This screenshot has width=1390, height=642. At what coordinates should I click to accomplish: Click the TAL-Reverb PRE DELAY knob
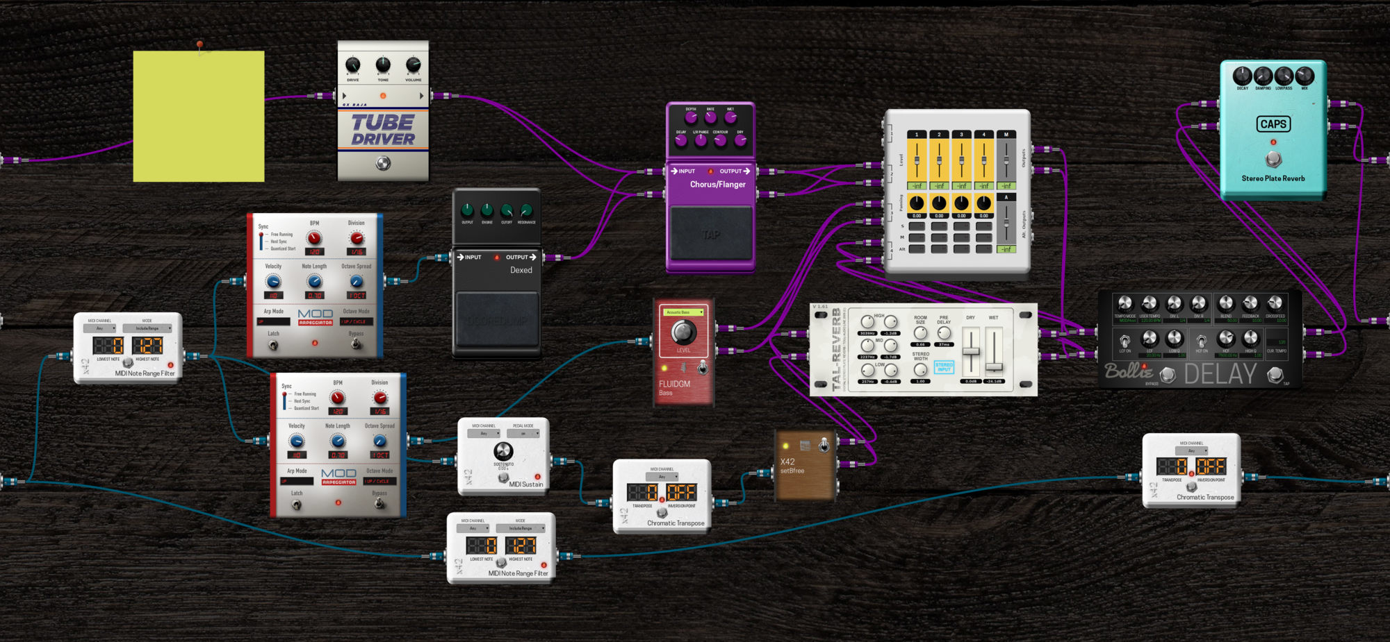[944, 333]
